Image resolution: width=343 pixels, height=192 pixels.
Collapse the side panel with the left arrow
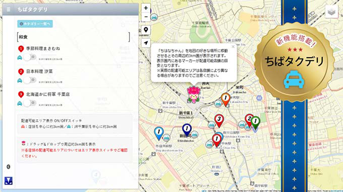point(9,167)
